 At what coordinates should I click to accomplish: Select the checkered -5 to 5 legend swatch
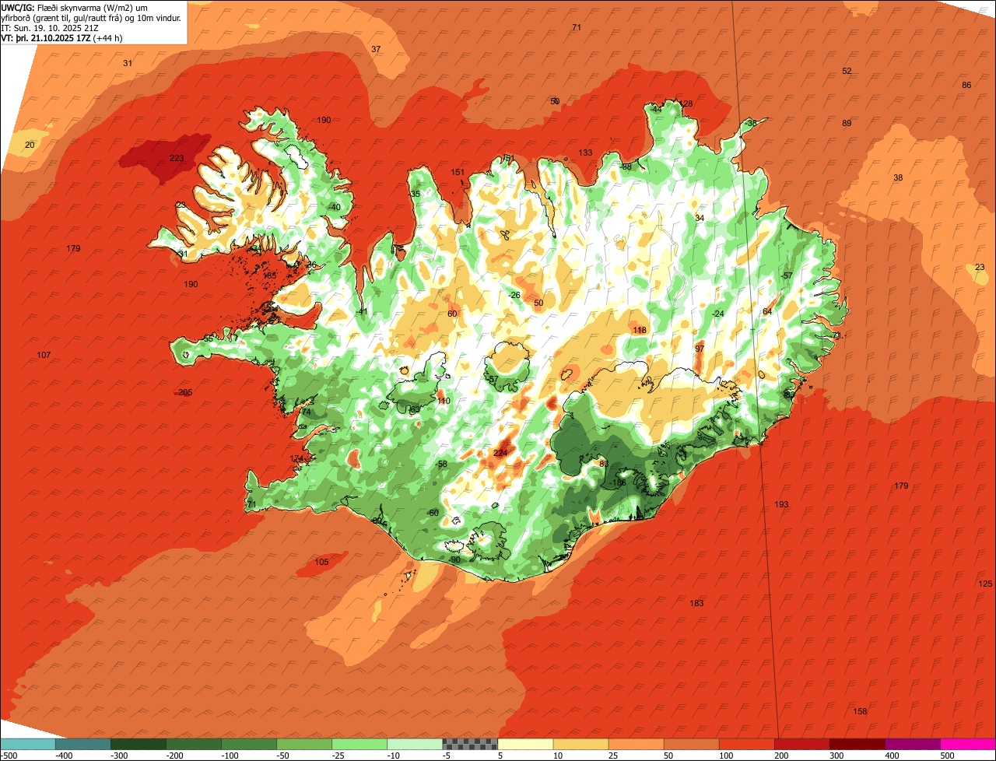470,743
